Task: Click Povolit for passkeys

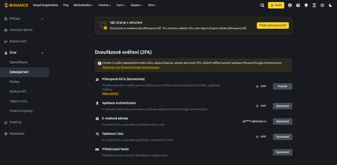Action: pyautogui.click(x=282, y=86)
